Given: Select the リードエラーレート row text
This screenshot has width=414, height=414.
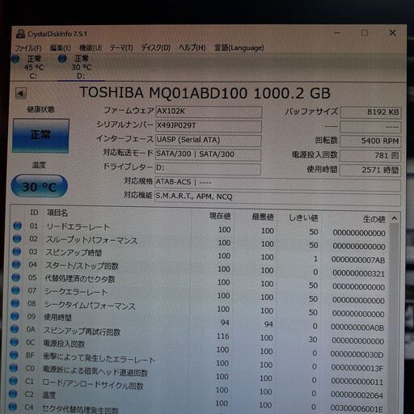Looking at the screenshot, I should 78,227.
